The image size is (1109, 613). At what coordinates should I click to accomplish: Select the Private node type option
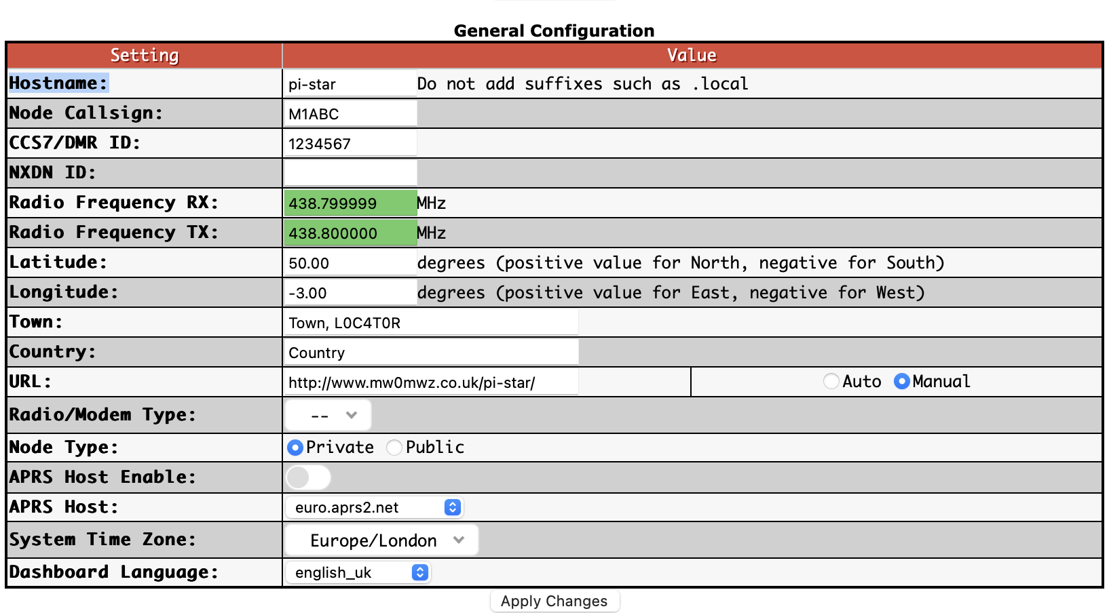[x=297, y=447]
